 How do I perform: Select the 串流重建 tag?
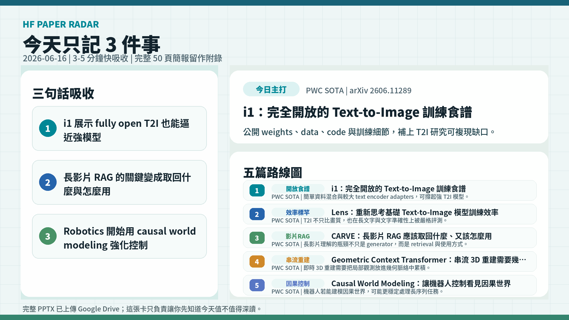[298, 260]
